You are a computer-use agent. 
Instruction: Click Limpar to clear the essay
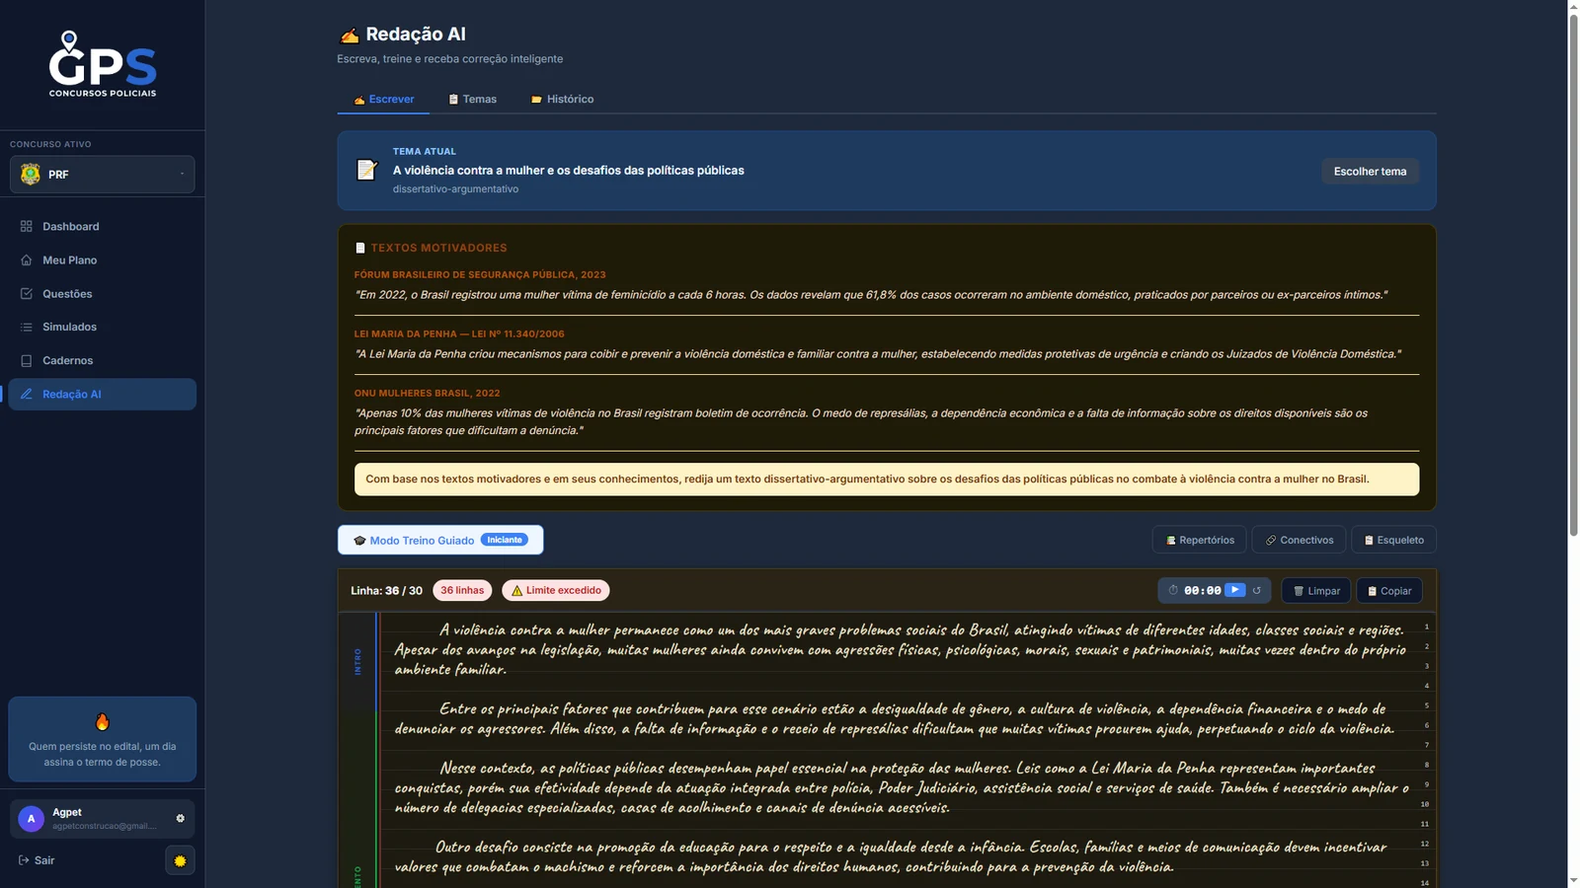click(1316, 591)
